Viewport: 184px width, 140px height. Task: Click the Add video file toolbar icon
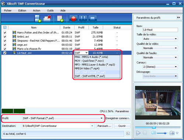(x=38, y=19)
